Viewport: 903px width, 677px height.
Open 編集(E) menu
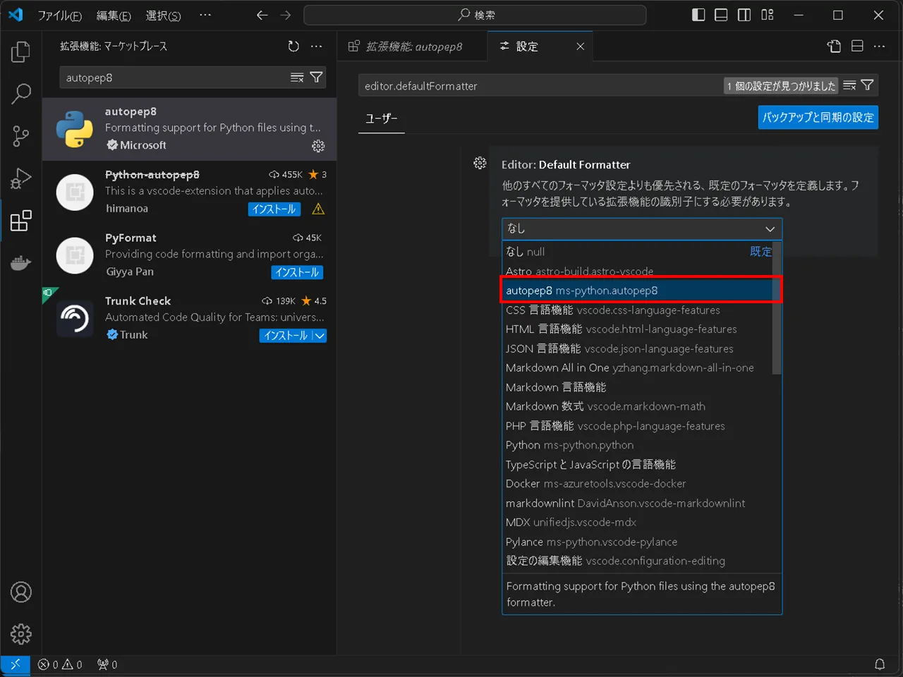click(114, 16)
